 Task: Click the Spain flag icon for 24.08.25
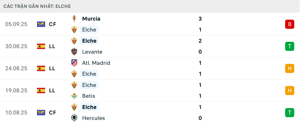pos(41,68)
